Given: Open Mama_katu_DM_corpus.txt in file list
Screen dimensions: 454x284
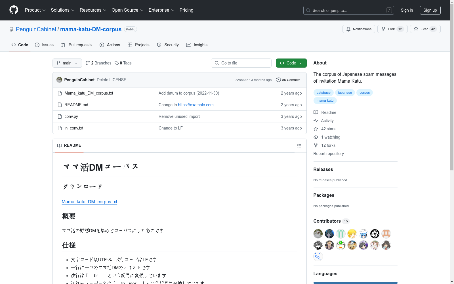Looking at the screenshot, I should [89, 93].
